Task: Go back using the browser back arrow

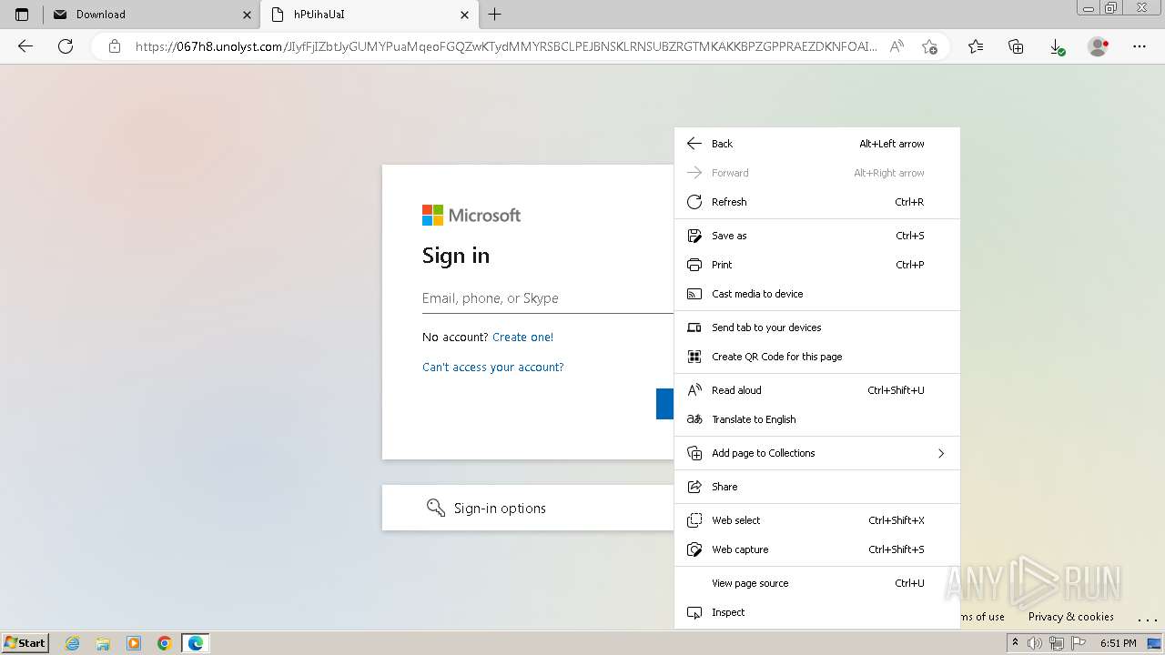Action: point(25,46)
